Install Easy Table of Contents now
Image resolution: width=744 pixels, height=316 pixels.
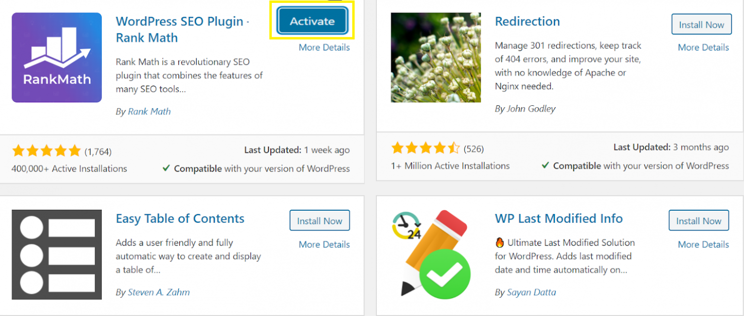tap(320, 221)
